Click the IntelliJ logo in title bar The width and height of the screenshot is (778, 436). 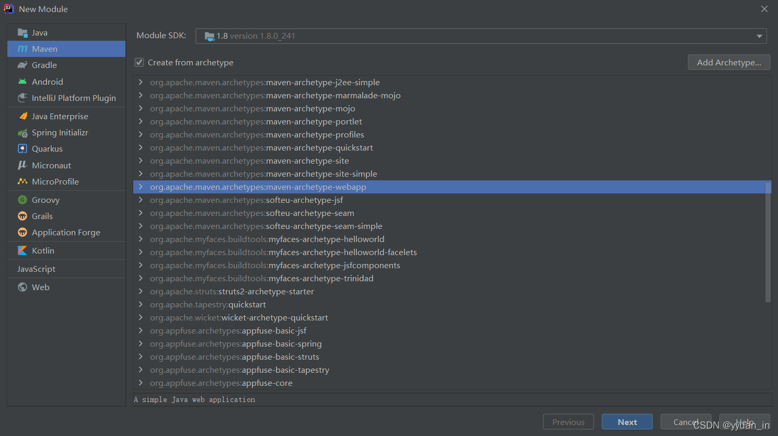click(x=9, y=9)
